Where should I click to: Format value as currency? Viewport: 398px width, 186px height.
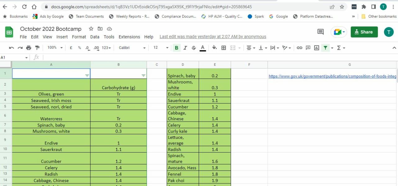click(x=71, y=48)
